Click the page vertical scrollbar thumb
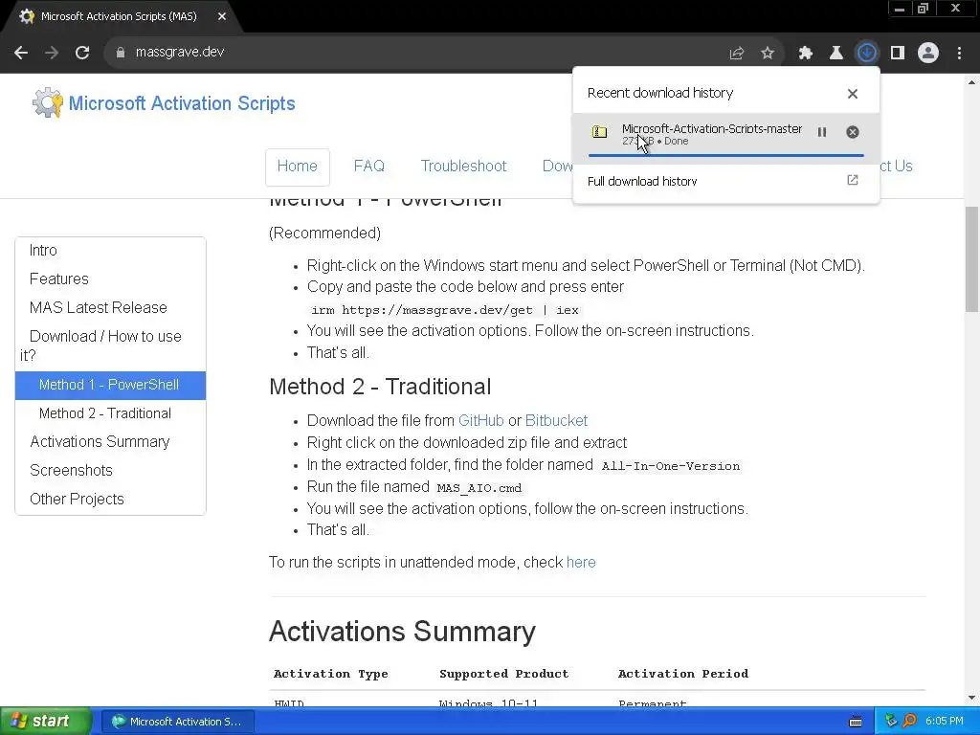This screenshot has width=980, height=735. pyautogui.click(x=972, y=258)
